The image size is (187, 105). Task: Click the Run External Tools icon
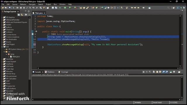[75, 8]
